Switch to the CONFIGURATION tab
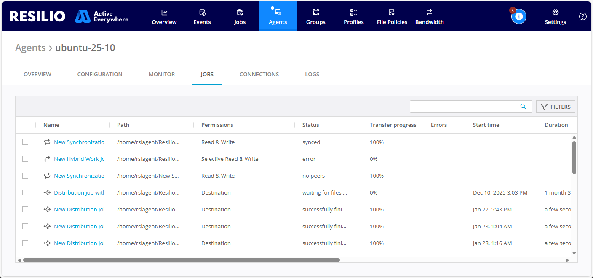 pos(100,74)
